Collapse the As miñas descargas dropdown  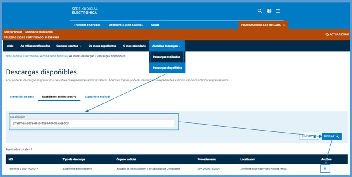167,46
